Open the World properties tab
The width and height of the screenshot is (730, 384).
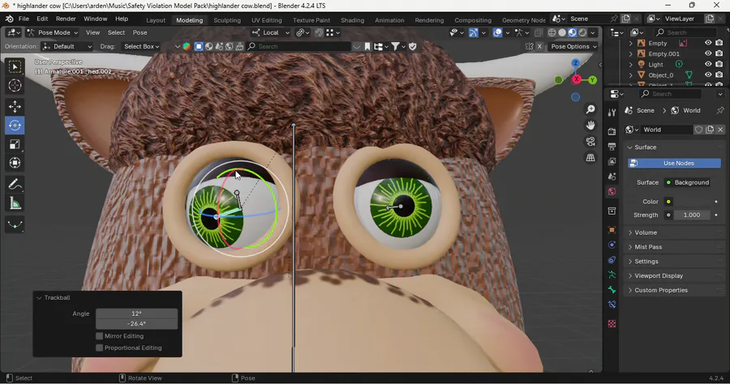point(612,191)
